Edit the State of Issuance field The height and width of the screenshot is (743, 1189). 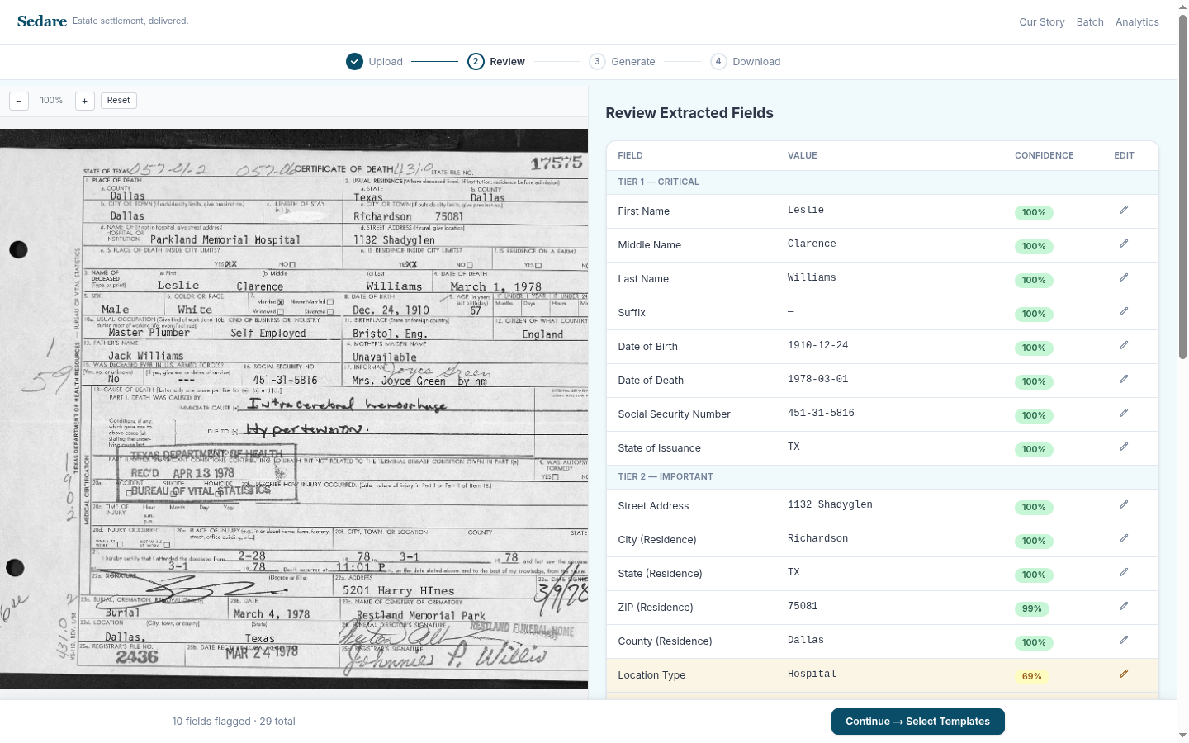click(x=1123, y=447)
